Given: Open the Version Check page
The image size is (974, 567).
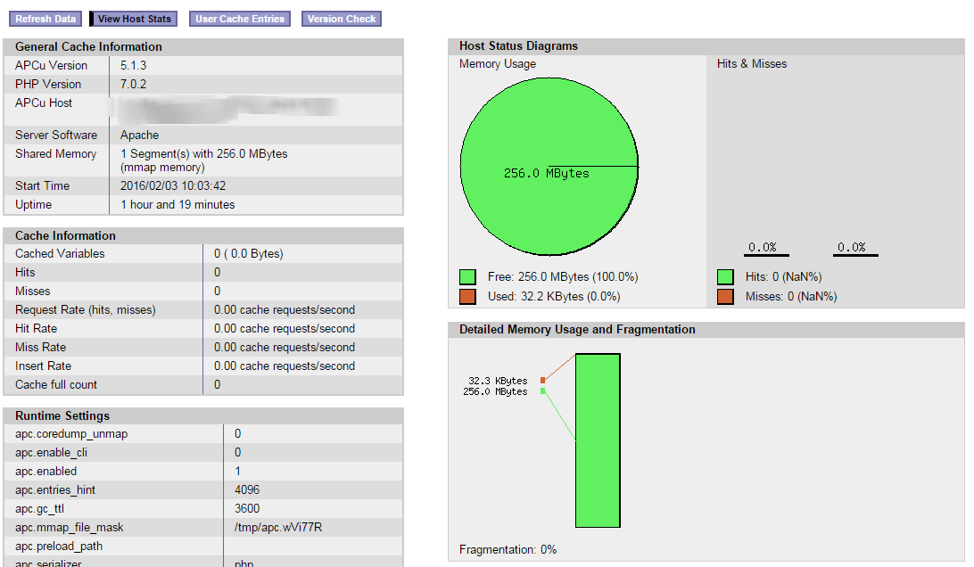Looking at the screenshot, I should pyautogui.click(x=343, y=19).
